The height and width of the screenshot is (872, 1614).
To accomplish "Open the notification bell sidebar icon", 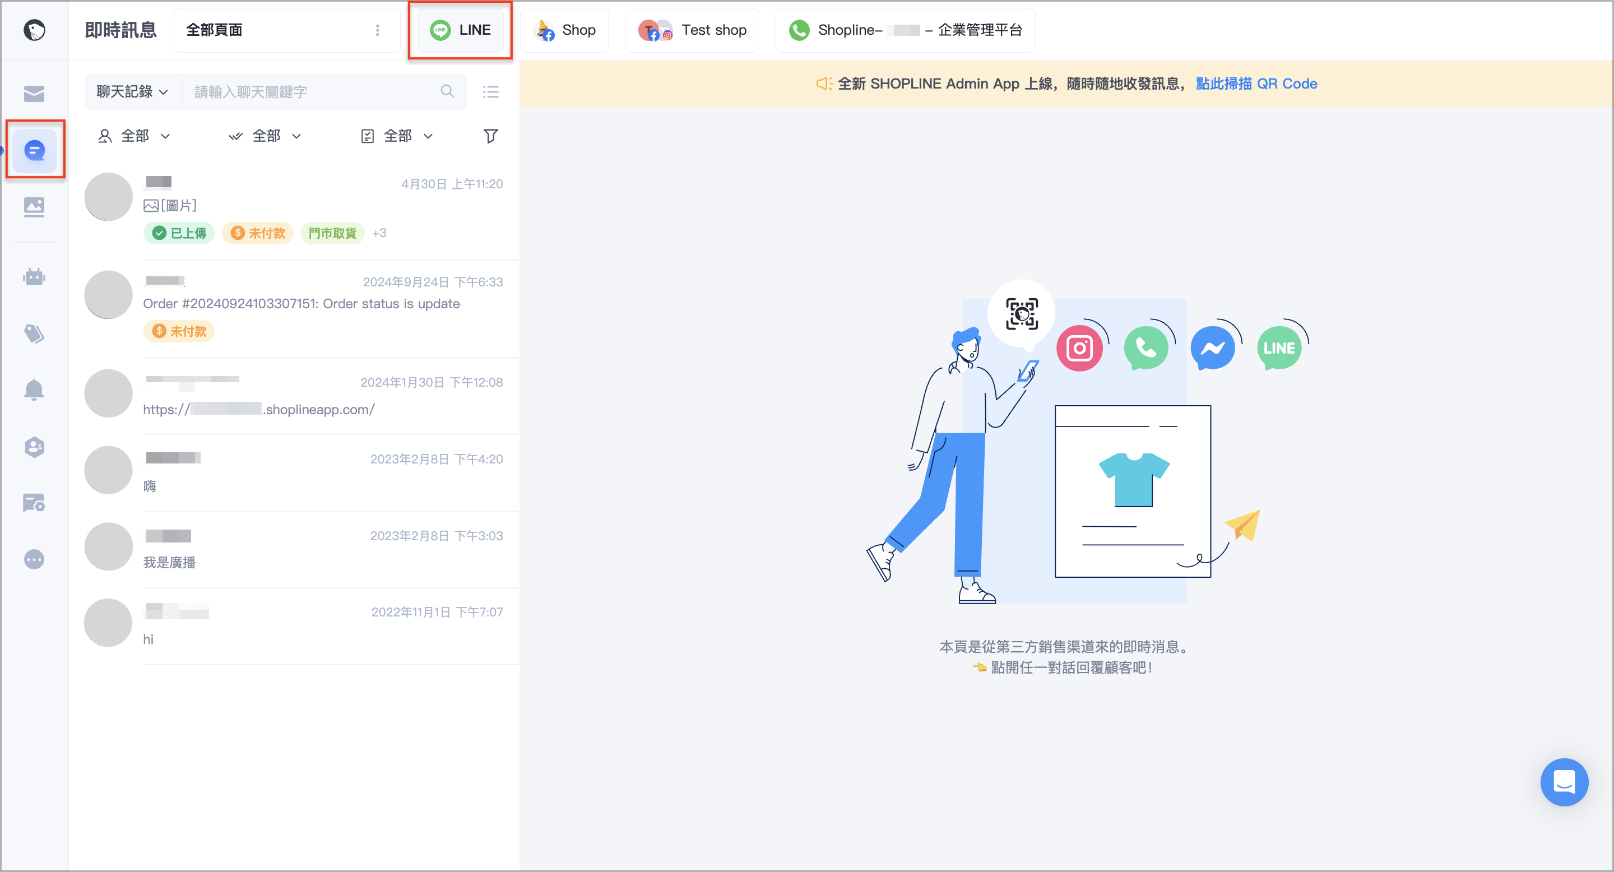I will (34, 389).
